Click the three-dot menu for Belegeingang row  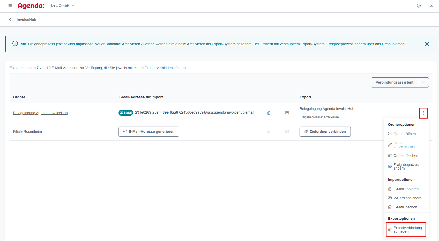[x=423, y=113]
